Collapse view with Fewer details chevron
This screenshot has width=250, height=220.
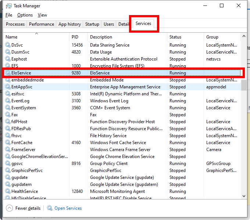click(10, 208)
